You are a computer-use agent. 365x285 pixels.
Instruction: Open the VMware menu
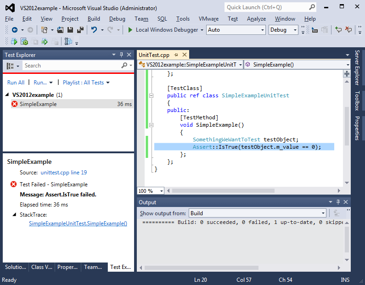click(208, 19)
